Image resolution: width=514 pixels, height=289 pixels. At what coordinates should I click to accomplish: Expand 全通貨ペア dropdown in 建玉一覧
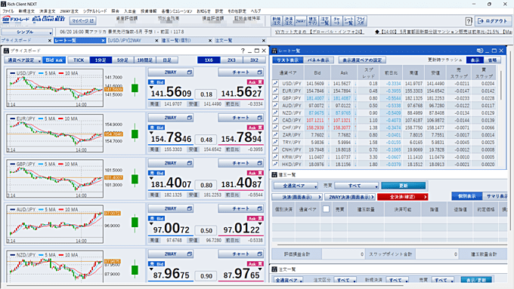click(296, 186)
